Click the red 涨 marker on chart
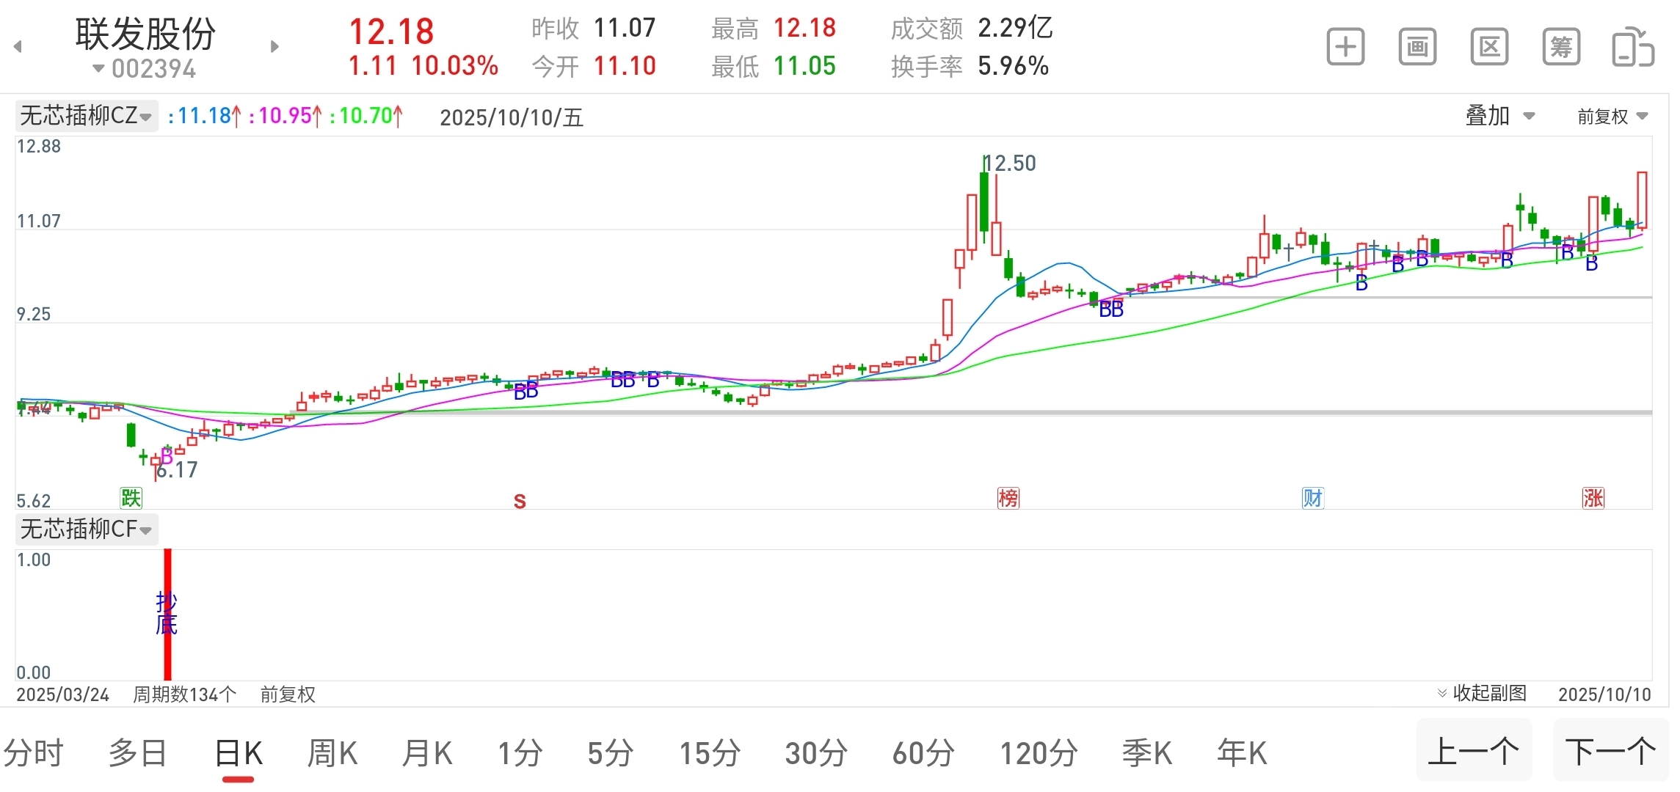This screenshot has height=792, width=1680. [1593, 499]
